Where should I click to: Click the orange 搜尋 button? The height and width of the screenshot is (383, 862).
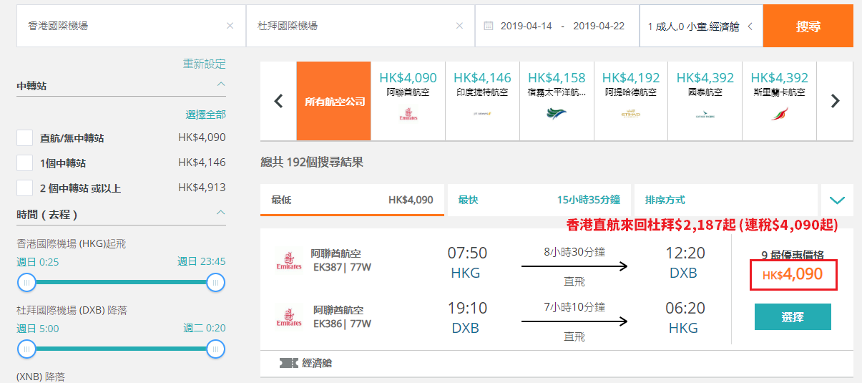pos(808,26)
